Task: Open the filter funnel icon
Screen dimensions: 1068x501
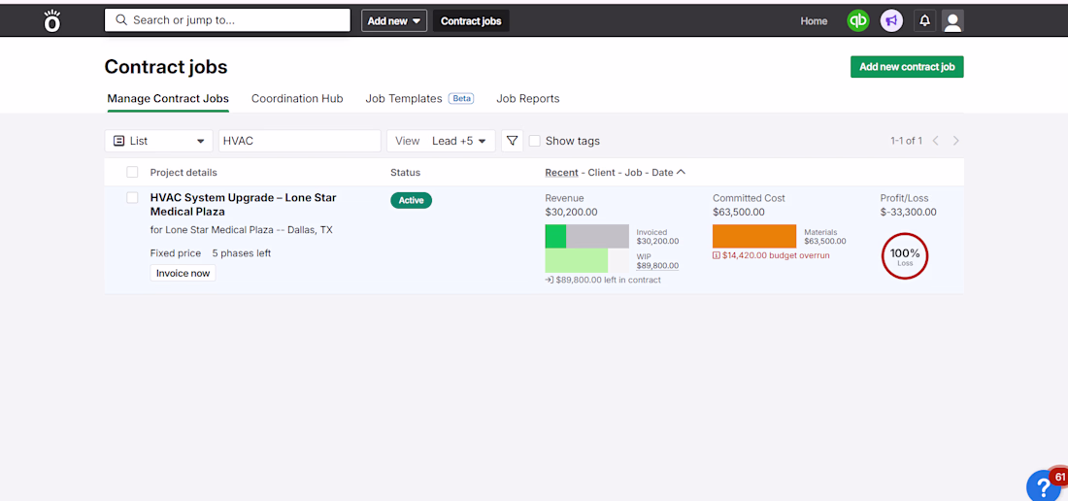Action: click(x=513, y=141)
